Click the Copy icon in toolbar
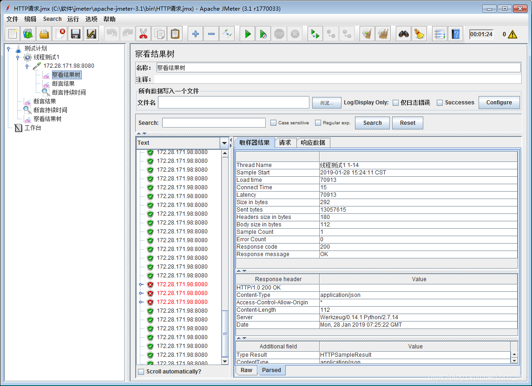532x386 pixels. coord(159,34)
